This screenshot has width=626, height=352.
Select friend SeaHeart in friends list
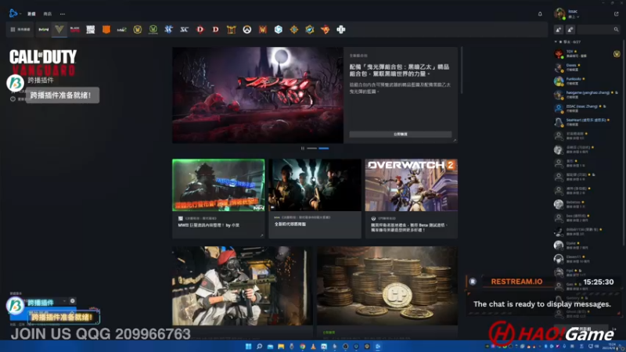click(587, 122)
